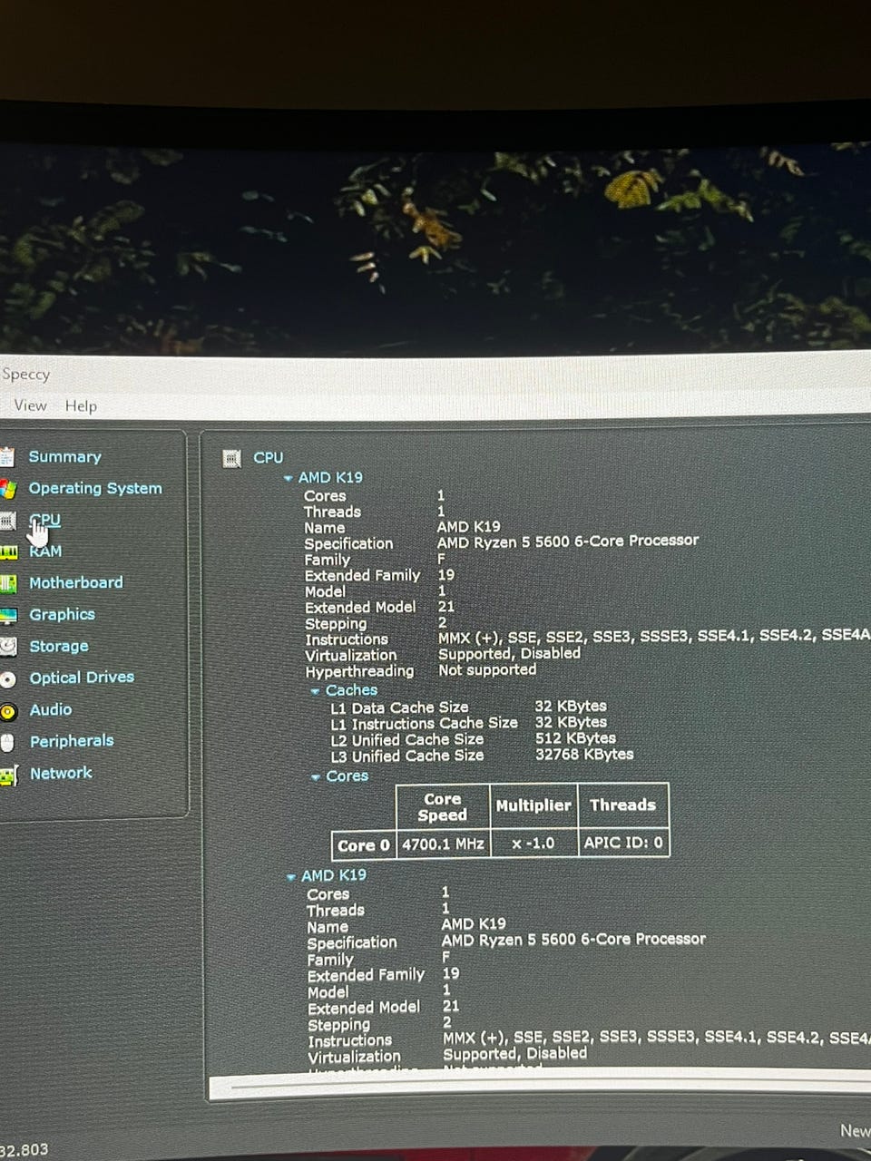
Task: Click the Motherboard icon in sidebar
Action: 8,583
